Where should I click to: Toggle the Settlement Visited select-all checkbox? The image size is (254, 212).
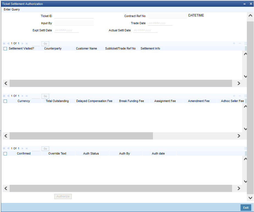coord(5,48)
